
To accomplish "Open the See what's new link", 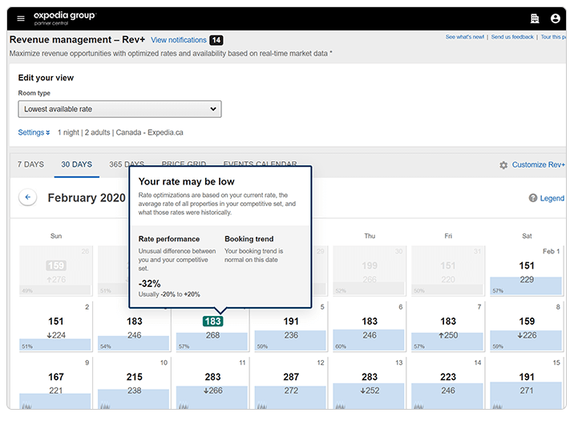I will point(465,37).
